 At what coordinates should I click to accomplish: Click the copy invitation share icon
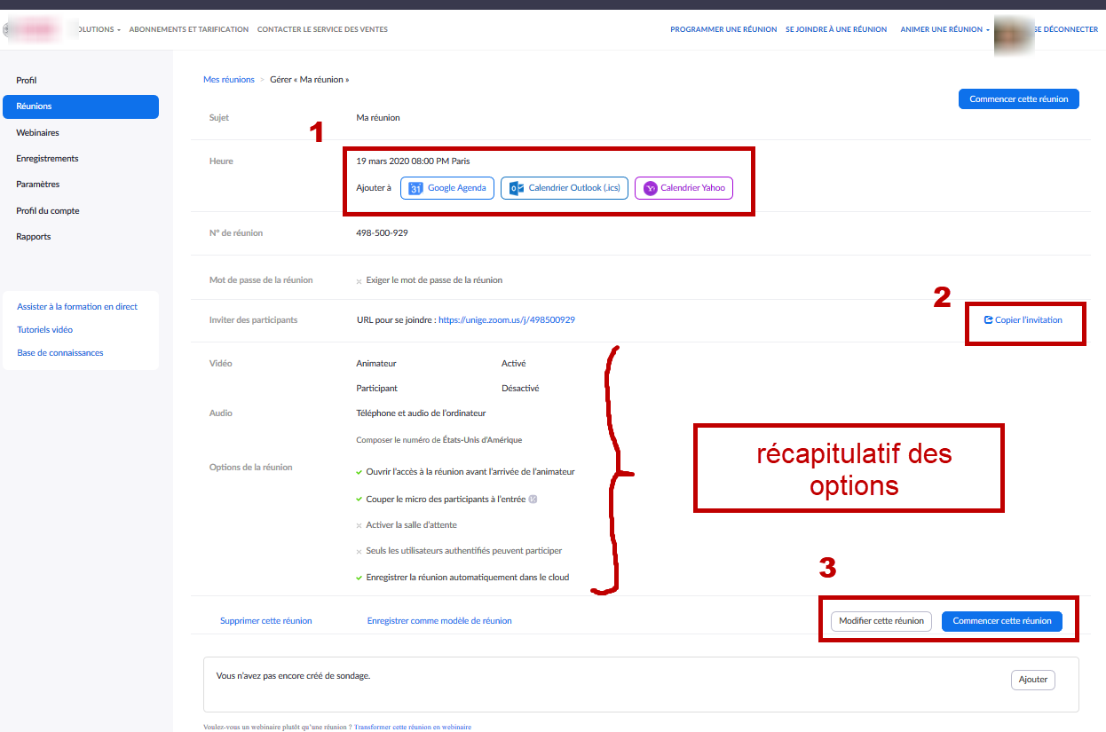pyautogui.click(x=988, y=320)
